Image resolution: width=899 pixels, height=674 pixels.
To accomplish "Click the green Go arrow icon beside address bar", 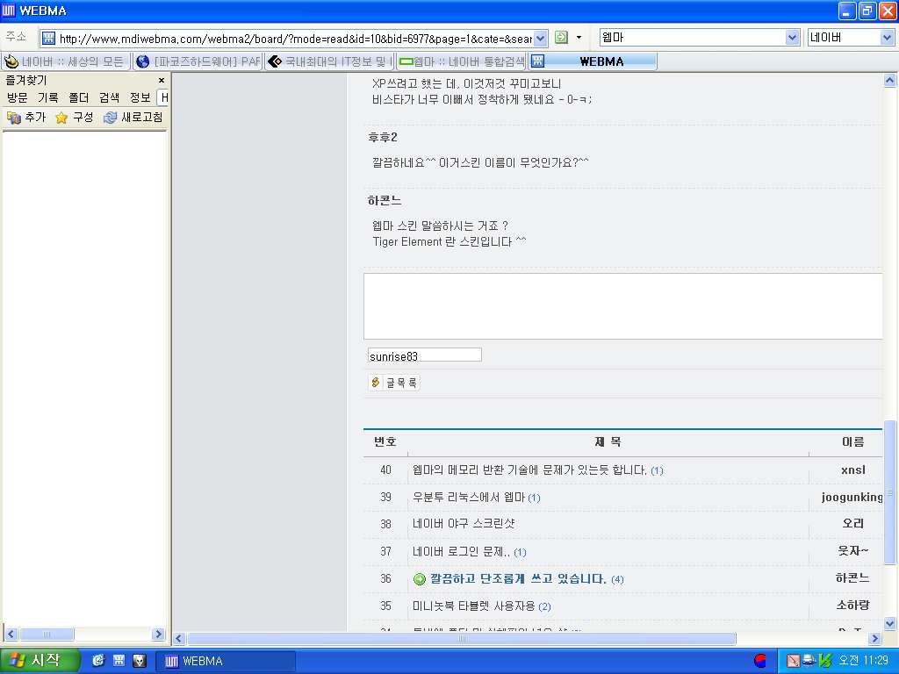I will coord(561,38).
